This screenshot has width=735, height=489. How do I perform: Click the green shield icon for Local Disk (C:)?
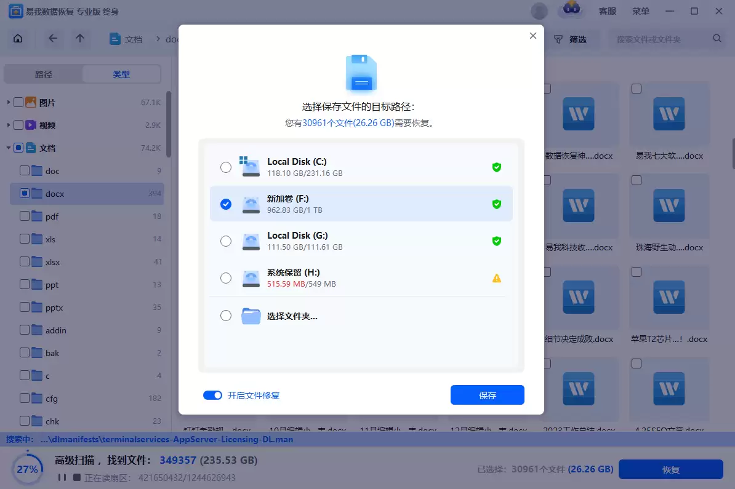(x=496, y=167)
